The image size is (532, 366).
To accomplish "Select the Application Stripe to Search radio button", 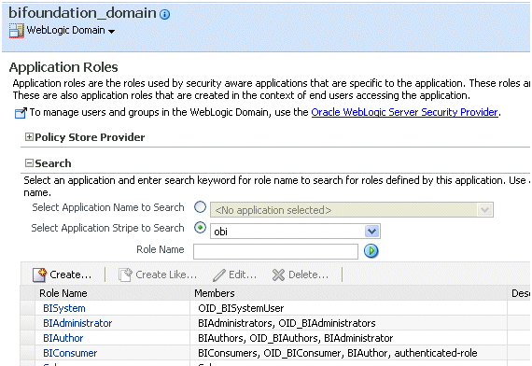I will [200, 228].
